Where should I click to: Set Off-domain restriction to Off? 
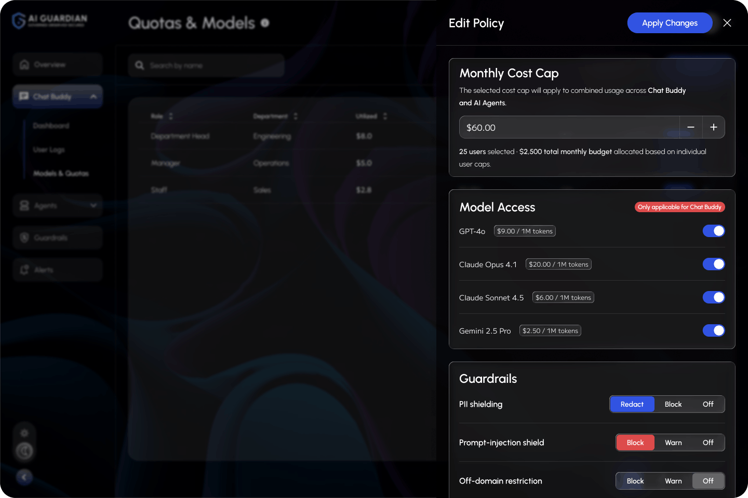coord(708,481)
